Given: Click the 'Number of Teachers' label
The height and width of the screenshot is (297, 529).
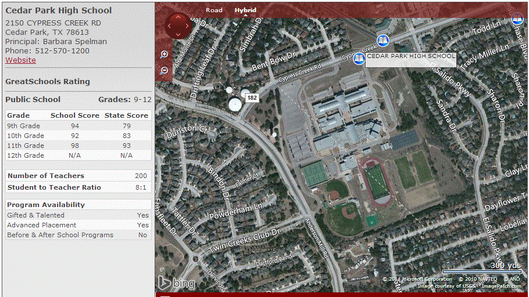Looking at the screenshot, I should pos(46,176).
